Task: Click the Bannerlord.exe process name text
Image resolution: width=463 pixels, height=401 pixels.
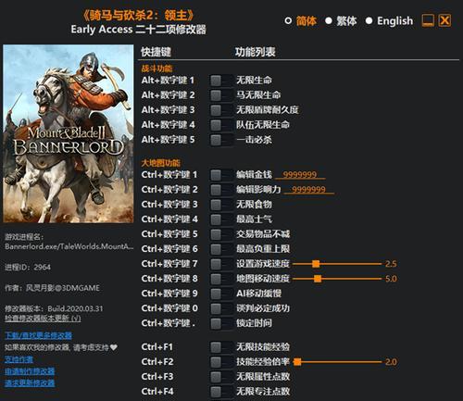Action: pyautogui.click(x=69, y=246)
